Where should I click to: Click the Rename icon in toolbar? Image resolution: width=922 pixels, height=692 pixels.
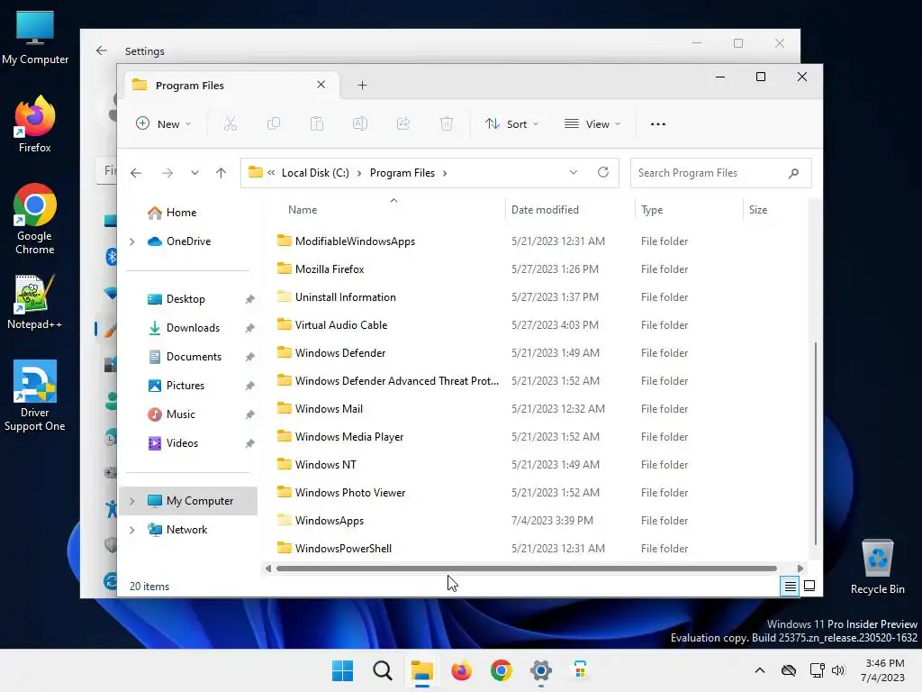(360, 124)
